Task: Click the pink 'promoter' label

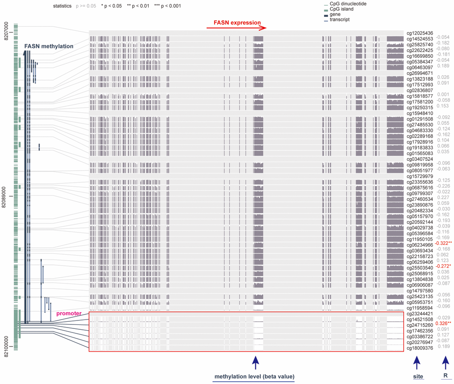Action: pos(68,313)
